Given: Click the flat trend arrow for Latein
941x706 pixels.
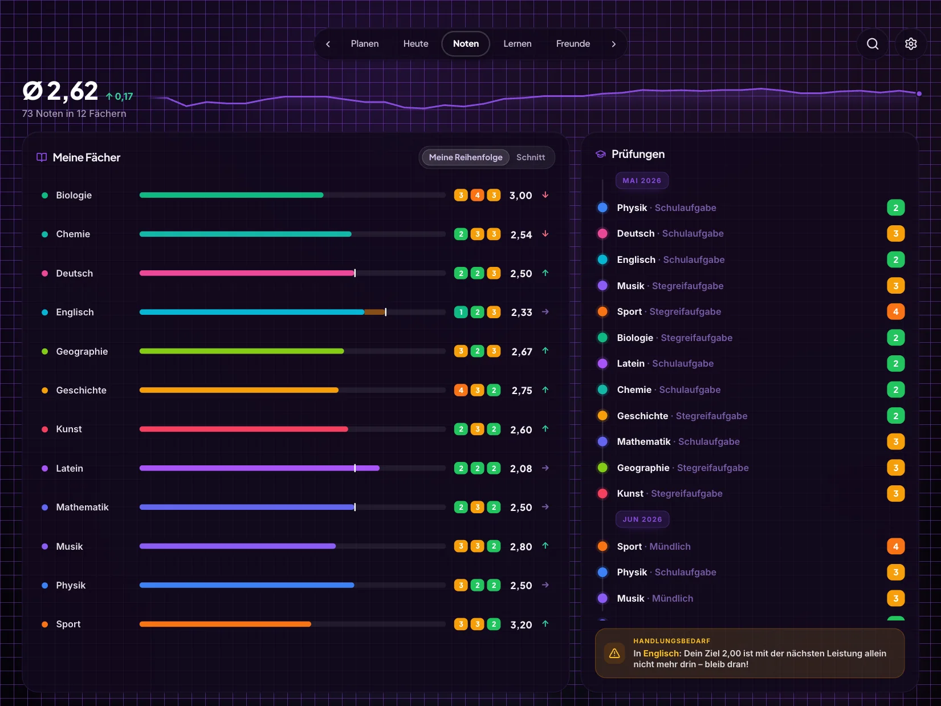Looking at the screenshot, I should tap(545, 468).
